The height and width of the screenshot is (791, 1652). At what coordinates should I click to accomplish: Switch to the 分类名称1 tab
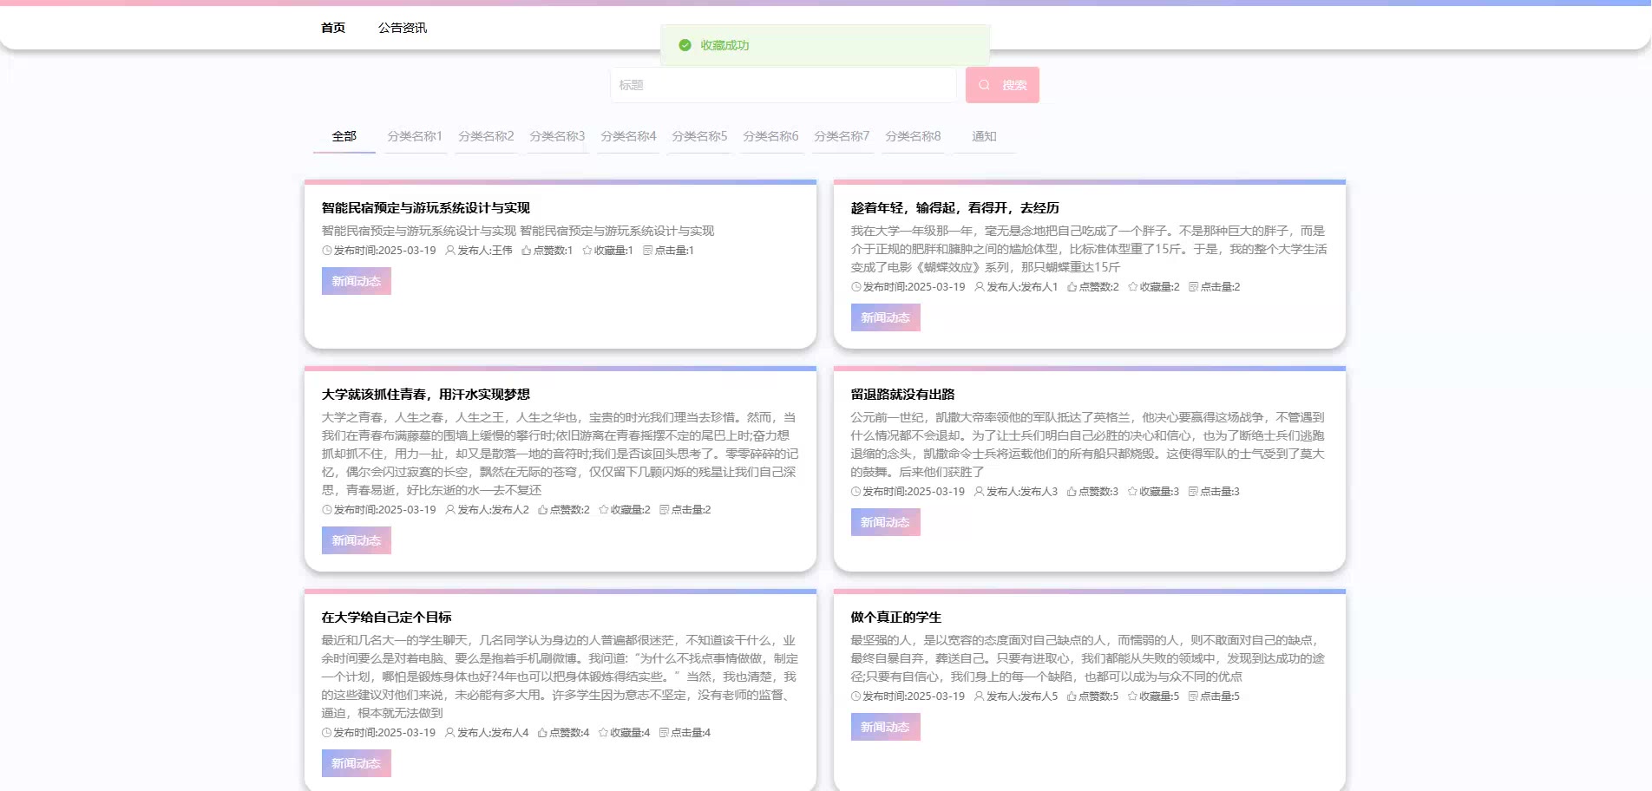[415, 136]
